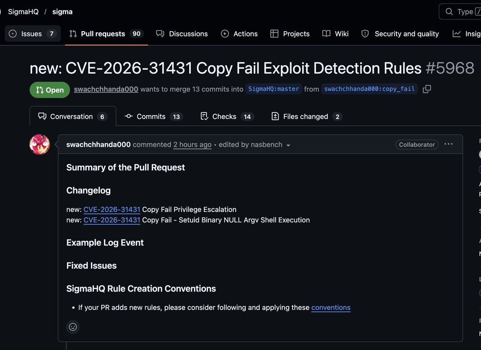Click the 'Fixed Issues' heading
The image size is (481, 350).
pos(91,266)
